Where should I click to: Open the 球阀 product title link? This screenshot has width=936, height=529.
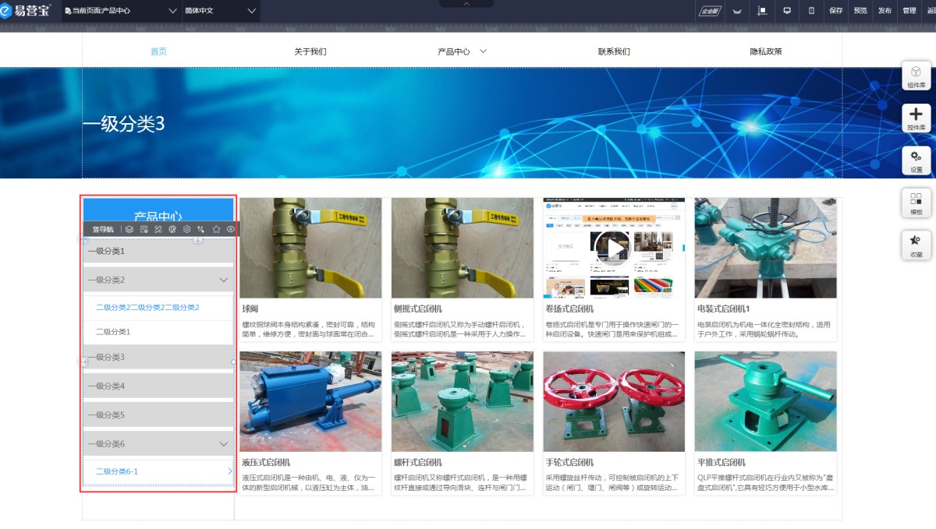point(250,309)
